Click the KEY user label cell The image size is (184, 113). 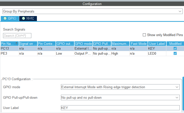pyautogui.click(x=157, y=48)
